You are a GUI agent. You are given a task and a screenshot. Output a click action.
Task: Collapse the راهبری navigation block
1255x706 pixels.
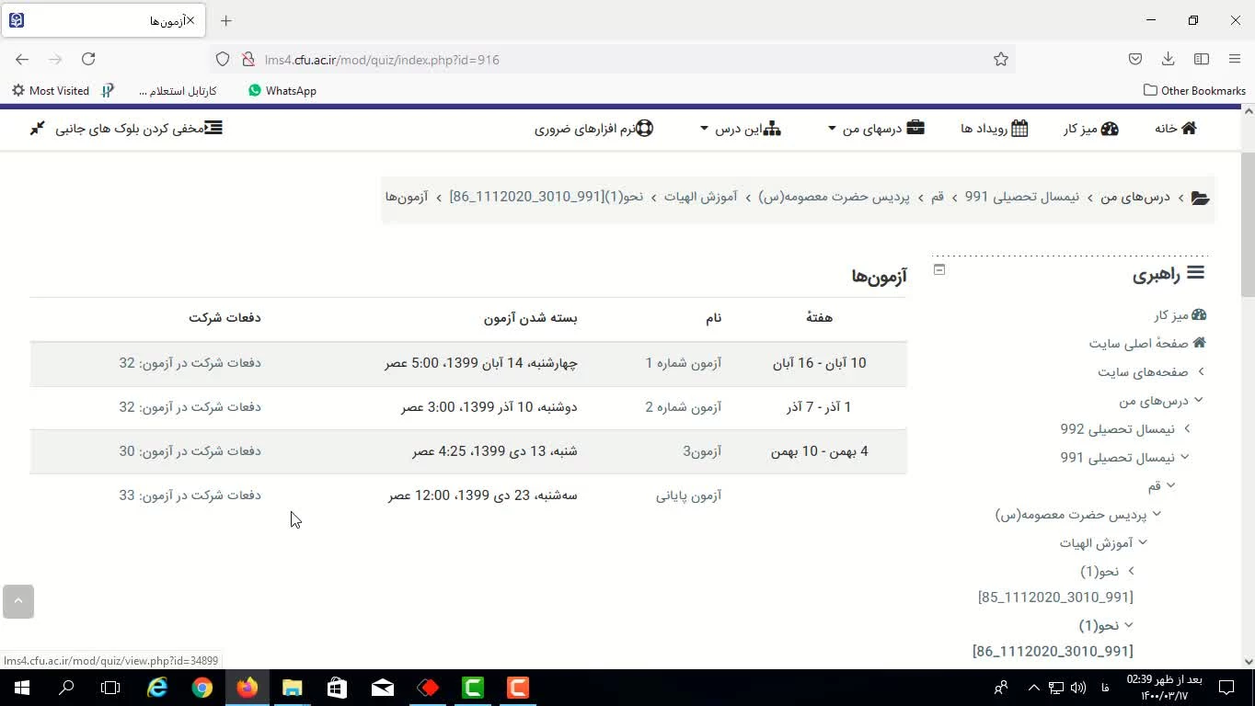[x=938, y=269]
